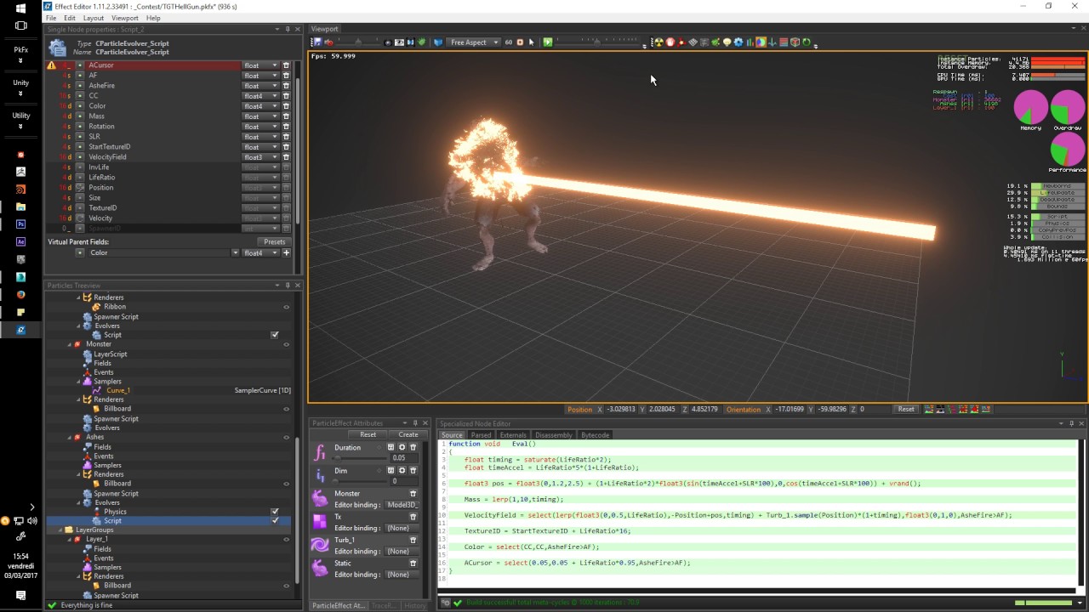Viewport: 1089px width, 612px height.
Task: Open the Windows notification center
Action: 20,596
